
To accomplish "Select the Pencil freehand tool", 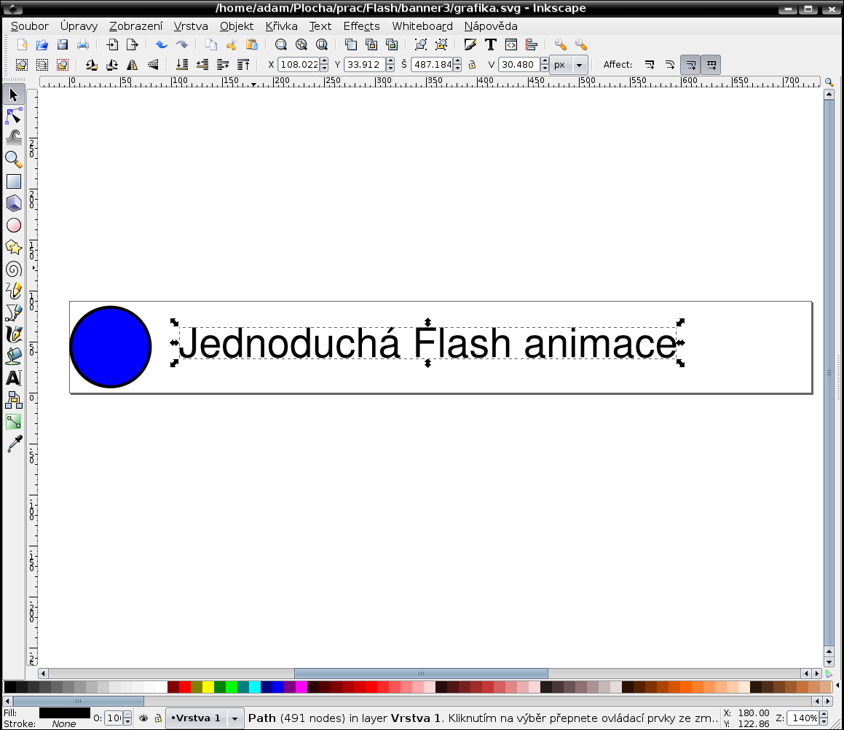I will coord(13,291).
